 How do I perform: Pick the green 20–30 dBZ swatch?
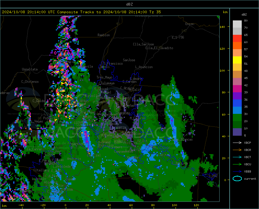(237, 118)
